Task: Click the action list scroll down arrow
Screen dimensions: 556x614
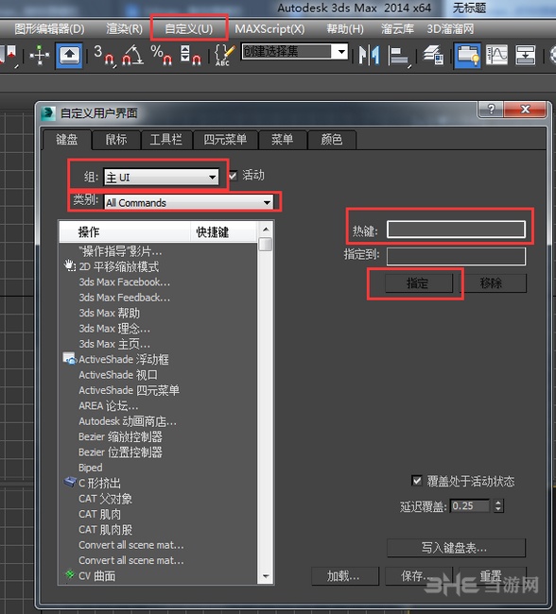Action: click(x=266, y=576)
